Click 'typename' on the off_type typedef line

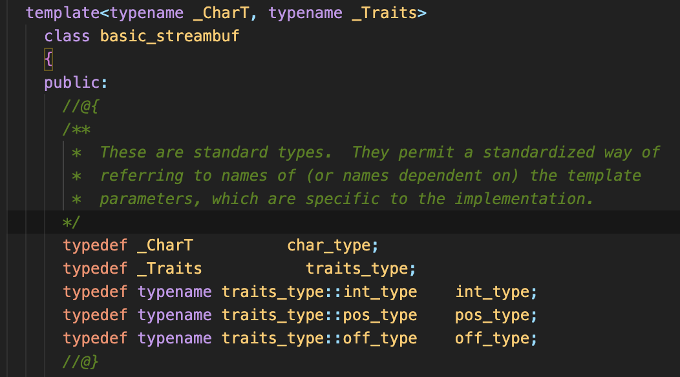click(x=175, y=338)
